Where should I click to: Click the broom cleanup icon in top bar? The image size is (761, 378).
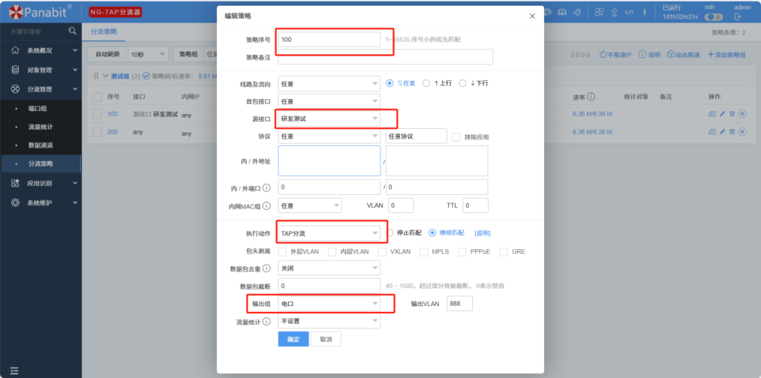[577, 12]
